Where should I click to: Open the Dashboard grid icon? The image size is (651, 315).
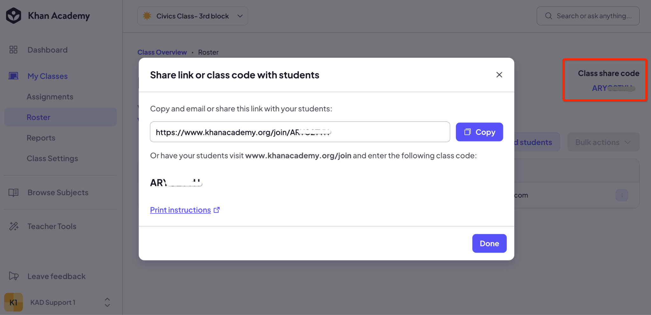coord(13,50)
